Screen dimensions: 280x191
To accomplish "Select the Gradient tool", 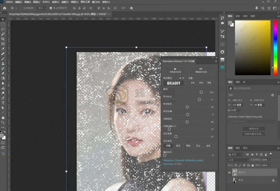I will (x=3, y=78).
